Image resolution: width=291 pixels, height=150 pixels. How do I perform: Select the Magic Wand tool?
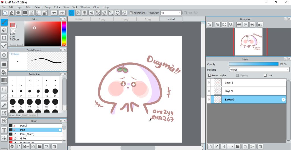[x=4, y=105]
